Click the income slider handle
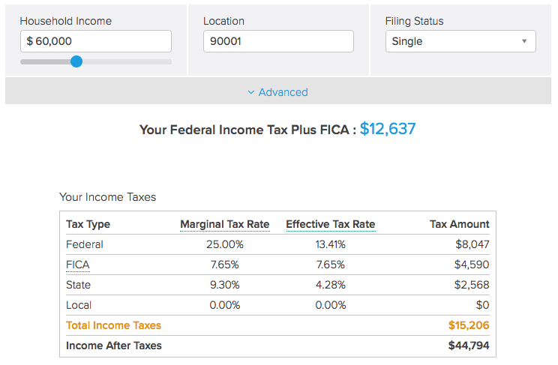This screenshot has width=558, height=365. (76, 61)
